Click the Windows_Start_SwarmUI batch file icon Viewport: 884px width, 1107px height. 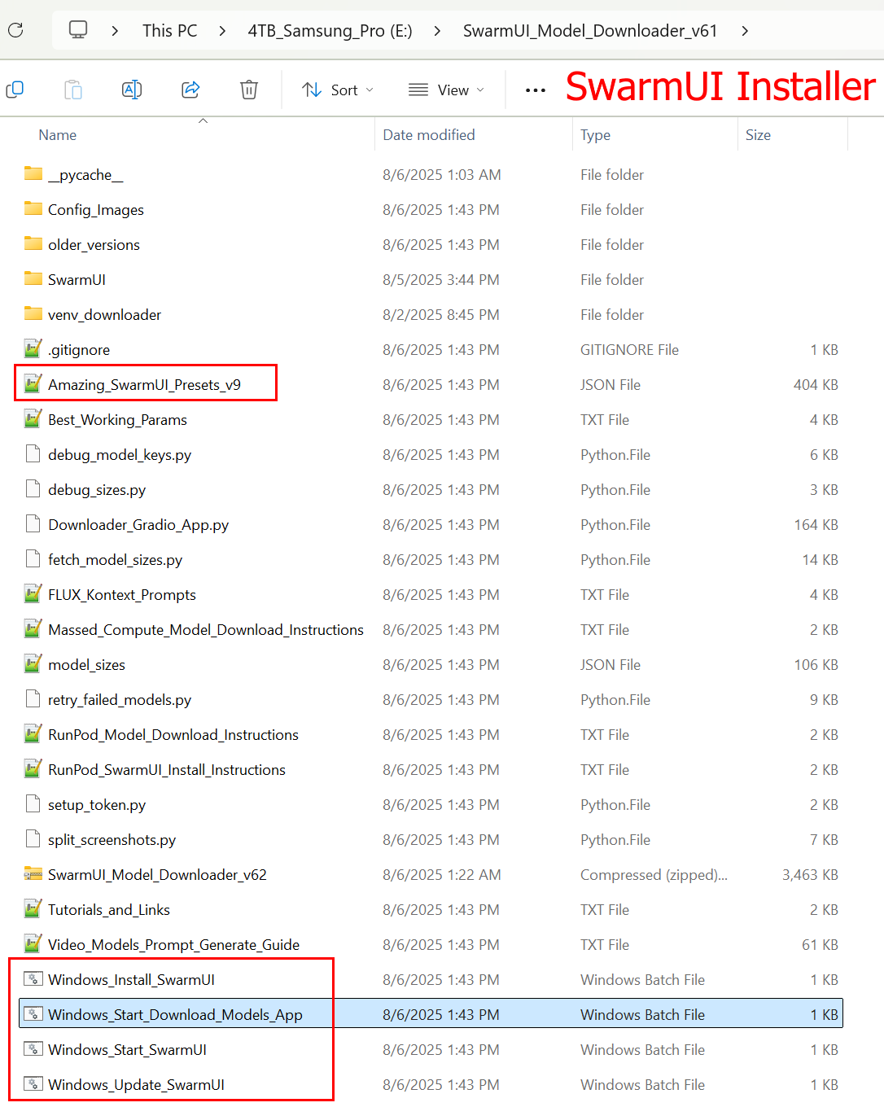tap(33, 1049)
